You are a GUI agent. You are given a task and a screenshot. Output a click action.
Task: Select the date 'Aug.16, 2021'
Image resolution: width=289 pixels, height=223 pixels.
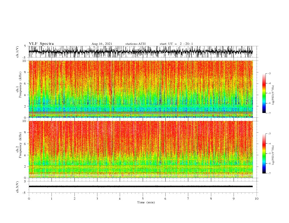click(102, 44)
